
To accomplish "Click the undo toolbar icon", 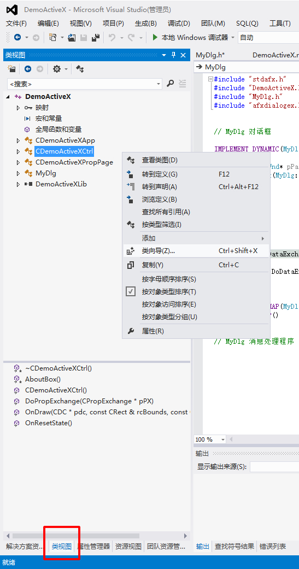I will [112, 37].
